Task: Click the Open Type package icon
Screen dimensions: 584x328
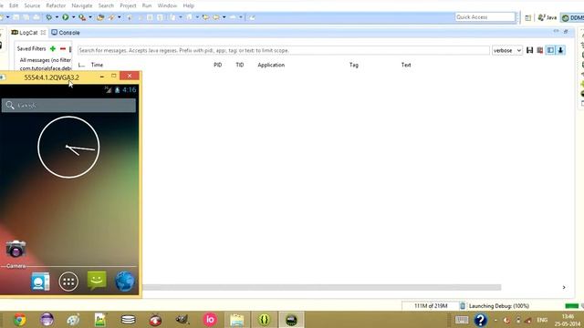Action: click(100, 17)
